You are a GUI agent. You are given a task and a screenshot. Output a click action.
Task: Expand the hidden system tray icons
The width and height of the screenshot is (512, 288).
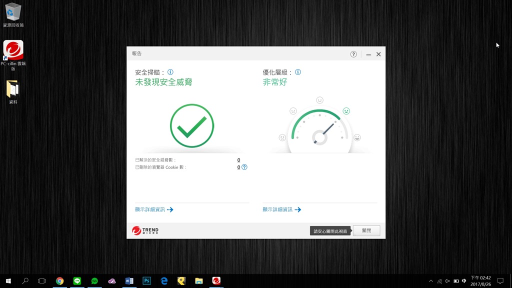pos(431,281)
